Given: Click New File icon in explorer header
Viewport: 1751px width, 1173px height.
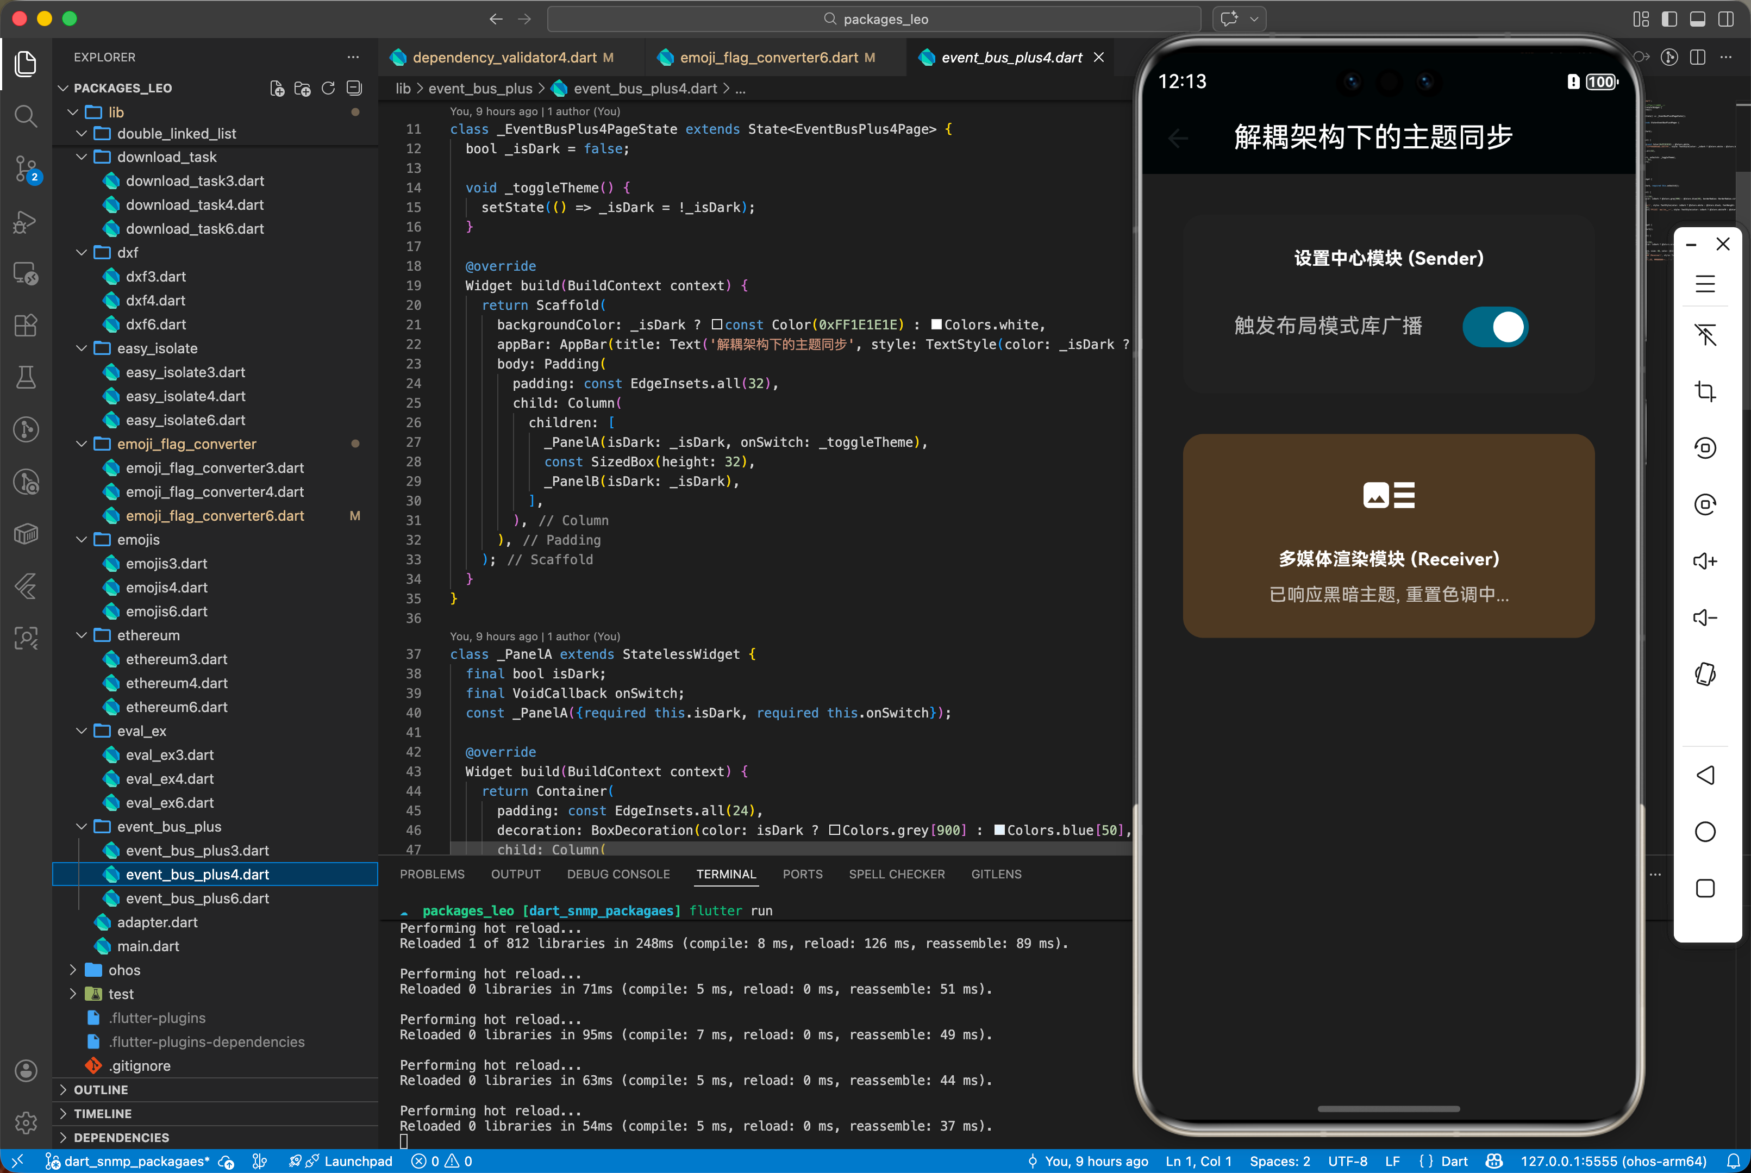Looking at the screenshot, I should coord(277,88).
